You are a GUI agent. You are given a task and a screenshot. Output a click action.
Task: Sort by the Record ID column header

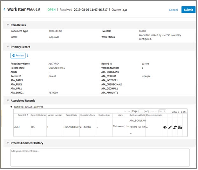coord(22,115)
